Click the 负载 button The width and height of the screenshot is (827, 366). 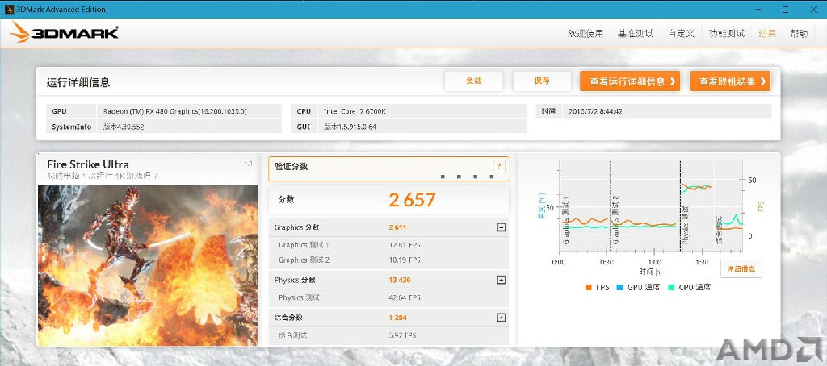coord(473,81)
